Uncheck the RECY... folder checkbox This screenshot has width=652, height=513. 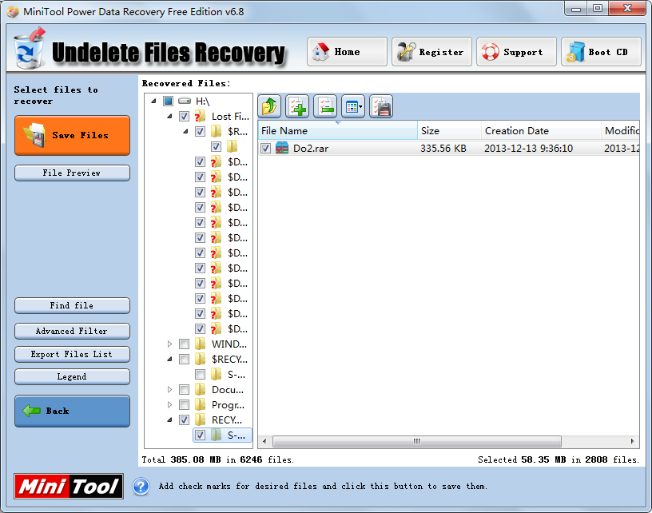[x=185, y=420]
